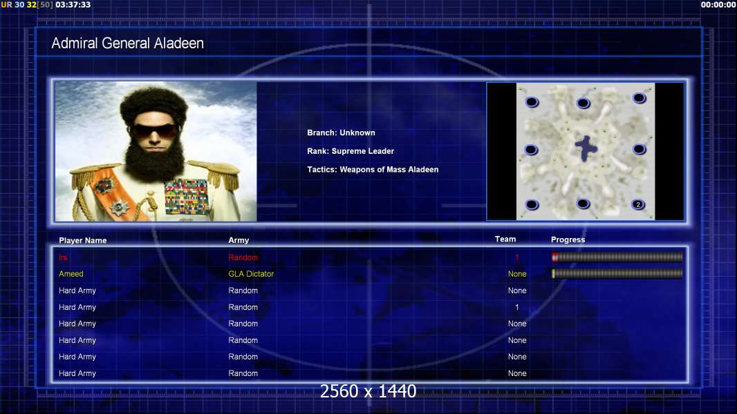The width and height of the screenshot is (737, 414).
Task: Click the Admiral General Aladeen portrait
Action: click(156, 151)
